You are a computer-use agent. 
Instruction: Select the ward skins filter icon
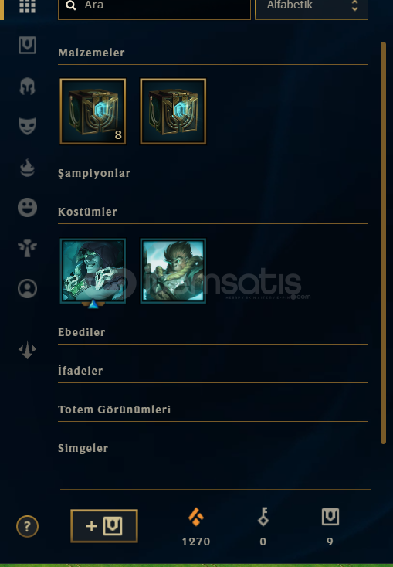pyautogui.click(x=28, y=248)
